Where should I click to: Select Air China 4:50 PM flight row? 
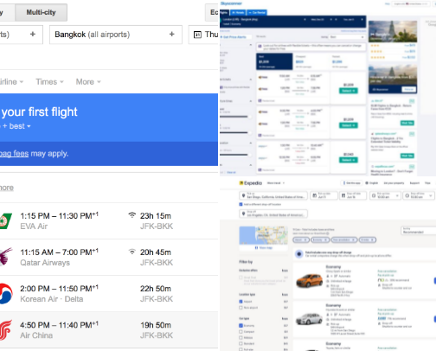[x=109, y=330]
